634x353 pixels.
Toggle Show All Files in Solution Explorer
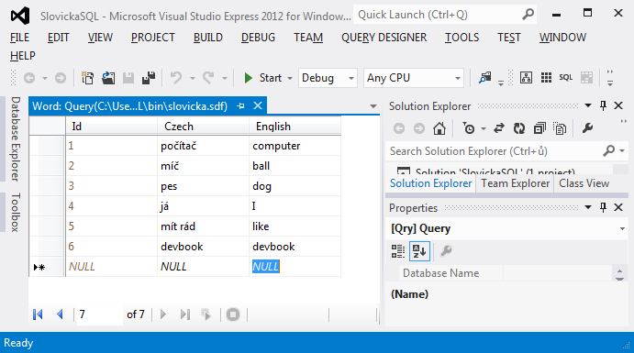[x=560, y=129]
